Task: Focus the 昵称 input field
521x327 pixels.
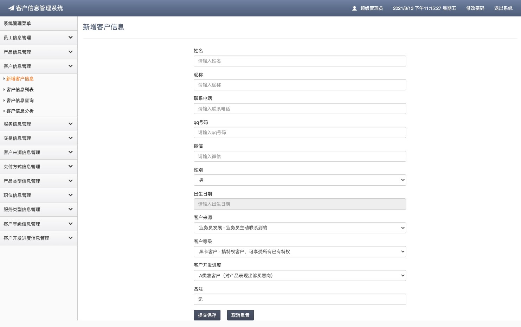Action: [x=300, y=85]
